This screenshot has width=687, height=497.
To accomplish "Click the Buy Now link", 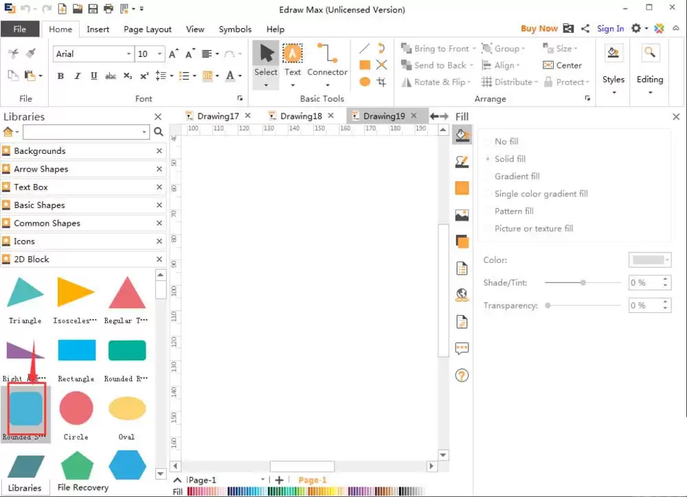I will tap(539, 28).
